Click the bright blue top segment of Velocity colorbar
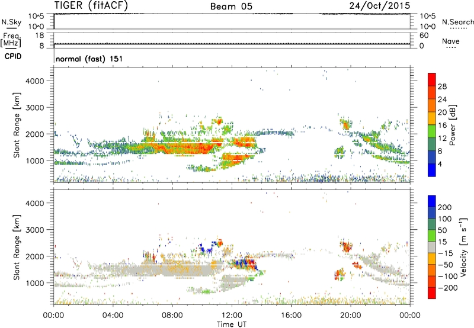This screenshot has height=328, width=474. coord(432,201)
